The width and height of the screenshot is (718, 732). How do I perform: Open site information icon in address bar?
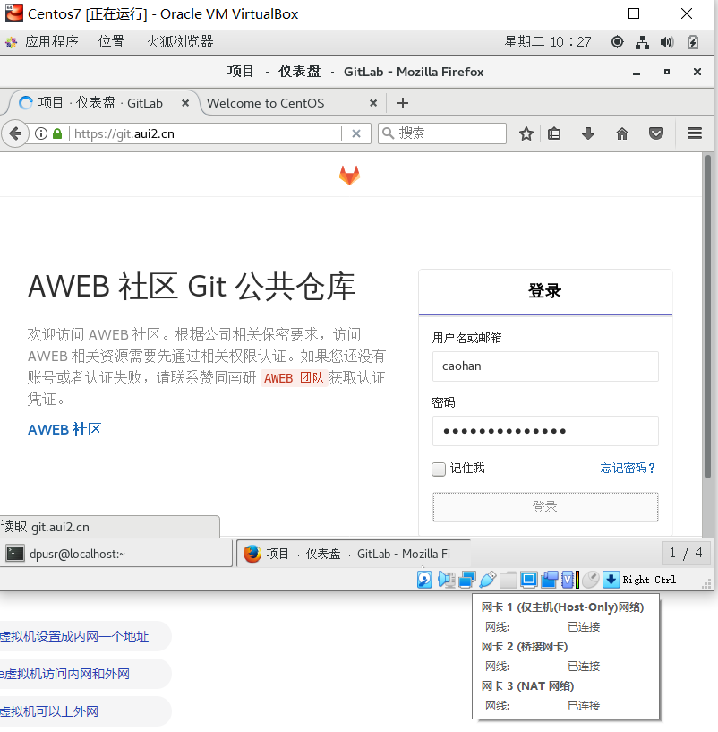41,134
